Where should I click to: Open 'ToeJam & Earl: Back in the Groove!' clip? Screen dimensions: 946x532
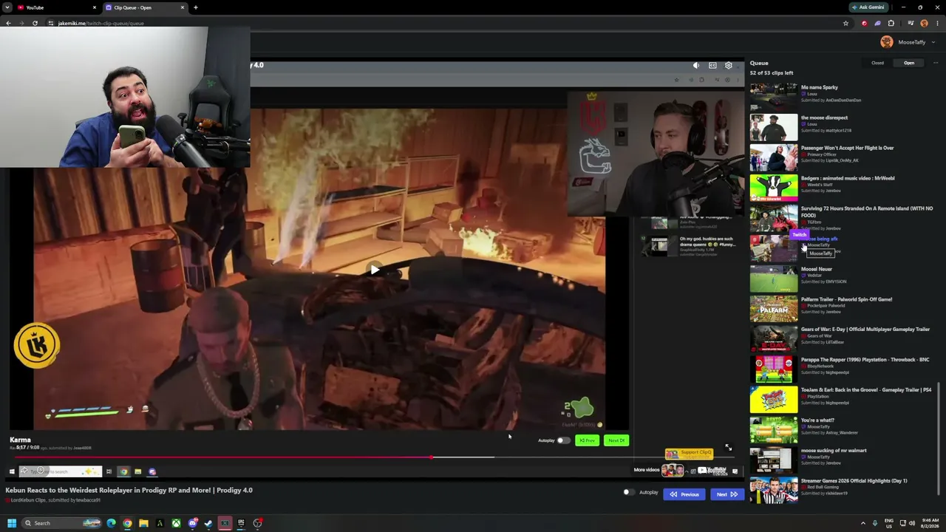coord(843,399)
